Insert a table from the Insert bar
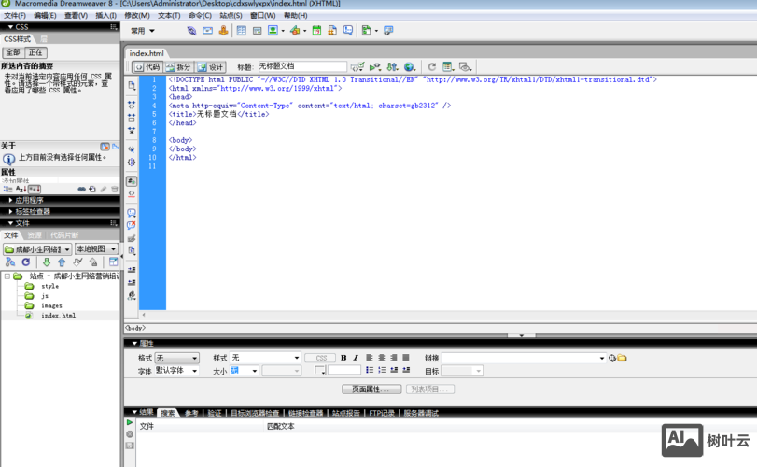Image resolution: width=757 pixels, height=467 pixels. pos(241,31)
